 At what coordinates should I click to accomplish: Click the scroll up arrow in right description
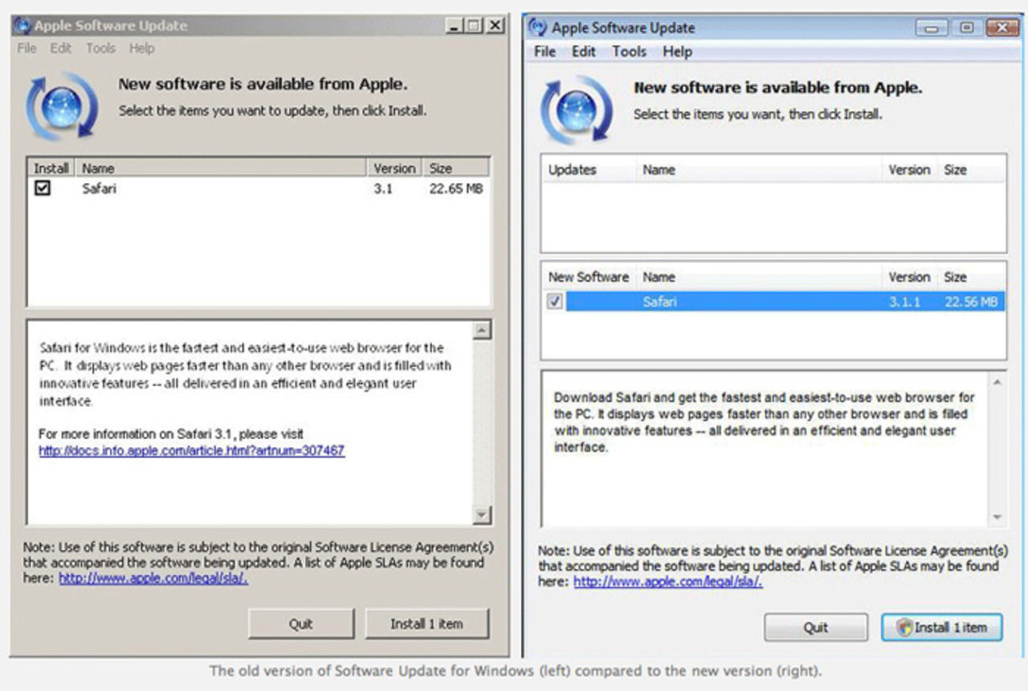point(997,382)
